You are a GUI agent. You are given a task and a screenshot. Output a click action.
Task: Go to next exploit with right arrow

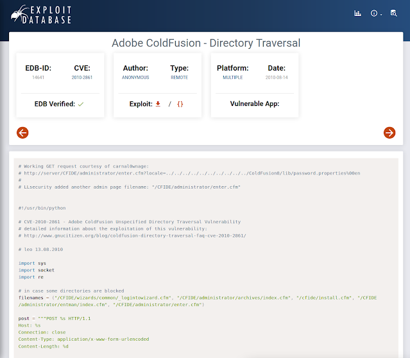click(x=389, y=133)
